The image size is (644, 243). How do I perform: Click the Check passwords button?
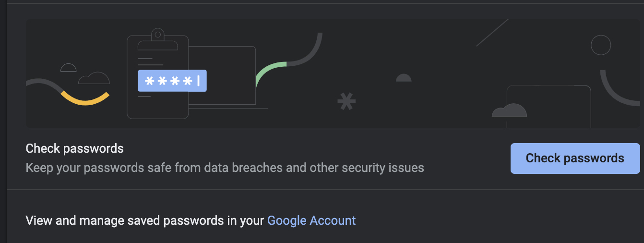575,158
